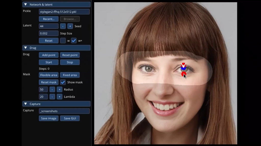Enable the w latent space checkbox
This screenshot has height=146, width=261.
click(63, 41)
